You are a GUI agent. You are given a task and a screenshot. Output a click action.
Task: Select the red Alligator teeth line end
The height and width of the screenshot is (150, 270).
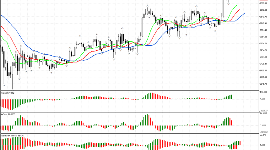[240, 10]
